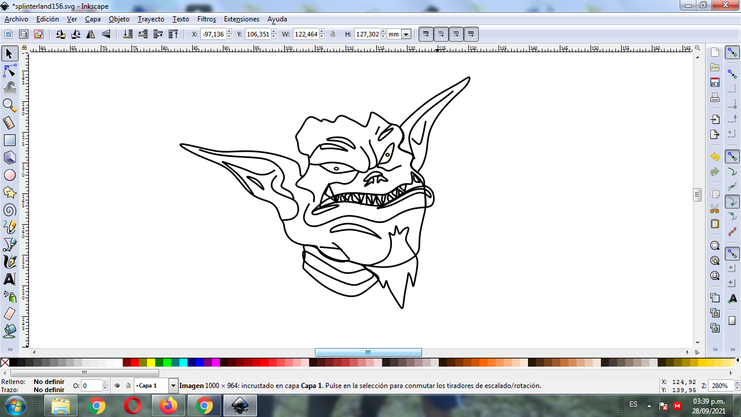Open the units mm dropdown
Image resolution: width=741 pixels, height=417 pixels.
click(406, 34)
